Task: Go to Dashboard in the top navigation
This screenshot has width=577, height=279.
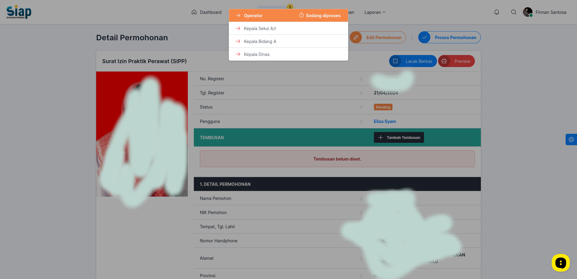Action: (x=206, y=12)
